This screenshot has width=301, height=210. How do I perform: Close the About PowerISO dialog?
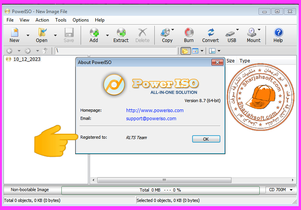(x=217, y=62)
